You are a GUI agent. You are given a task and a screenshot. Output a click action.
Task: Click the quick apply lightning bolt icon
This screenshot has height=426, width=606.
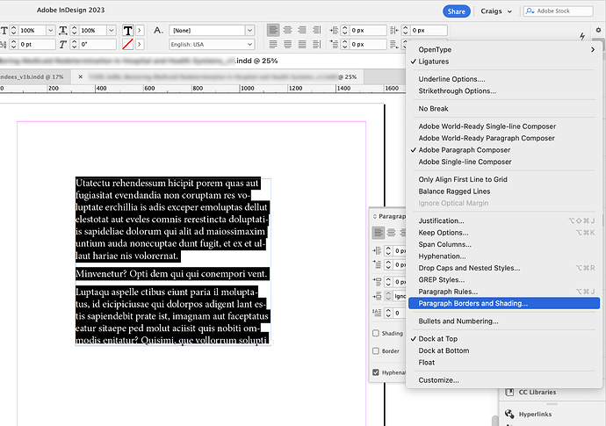(x=582, y=36)
